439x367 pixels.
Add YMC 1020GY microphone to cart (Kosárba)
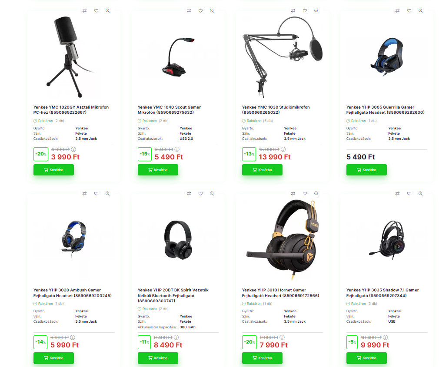point(54,170)
